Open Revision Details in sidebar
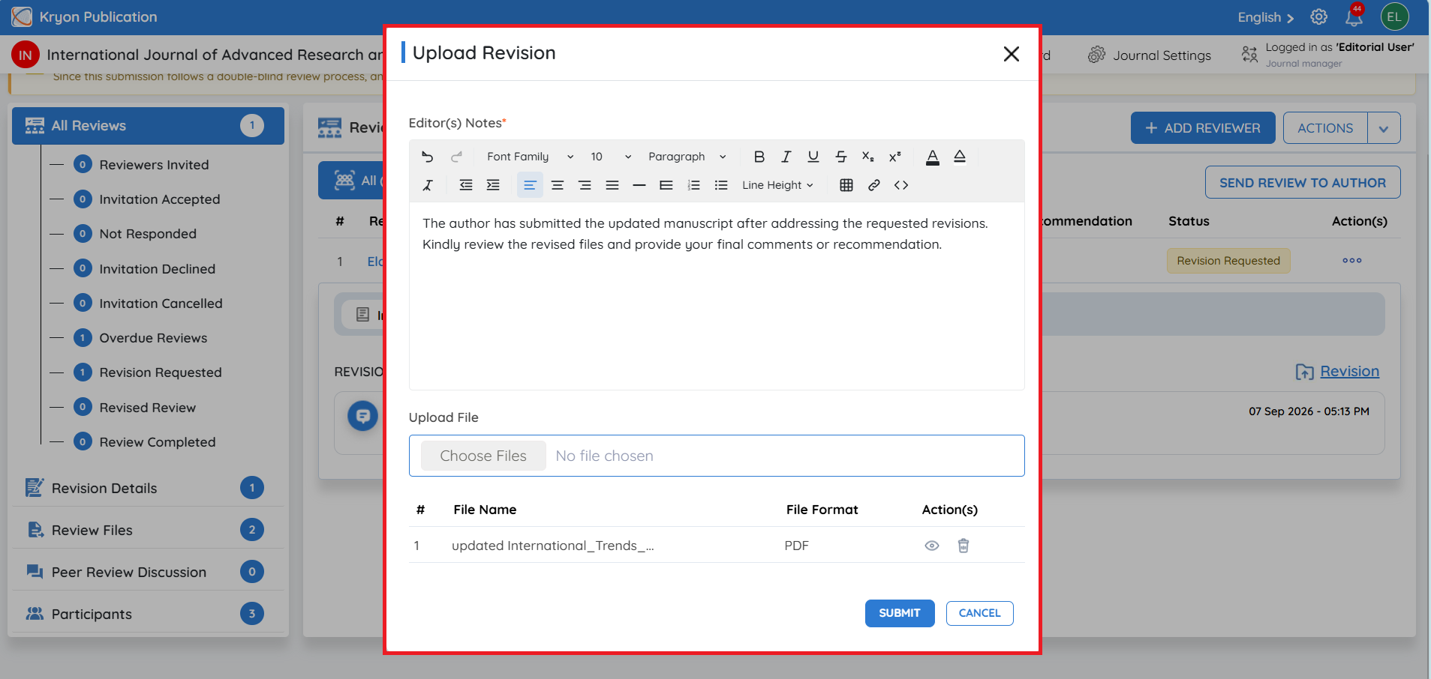Screen dimensions: 1431x679 point(148,488)
